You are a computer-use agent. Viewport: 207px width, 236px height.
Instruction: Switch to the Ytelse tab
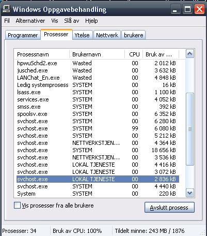pyautogui.click(x=82, y=35)
